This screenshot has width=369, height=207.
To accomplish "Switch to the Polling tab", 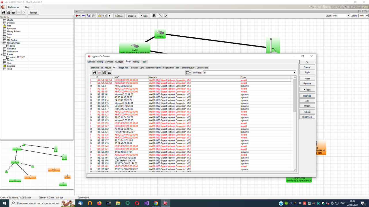I will point(100,62).
